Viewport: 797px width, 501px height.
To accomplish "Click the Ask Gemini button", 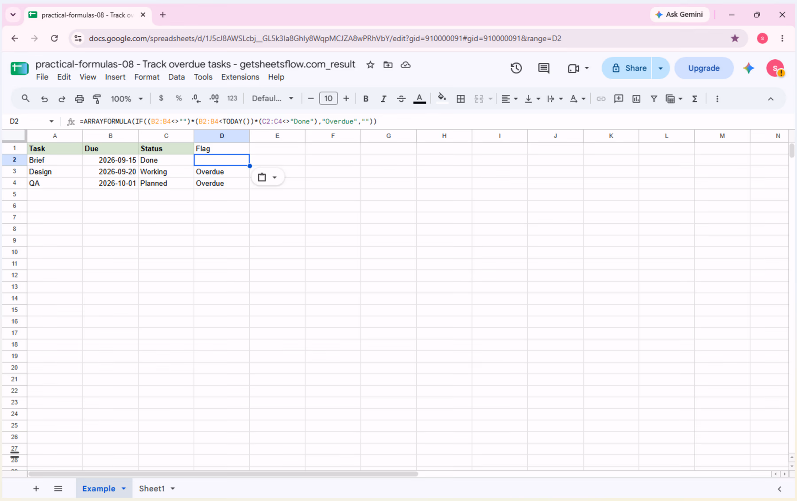I will pos(679,15).
